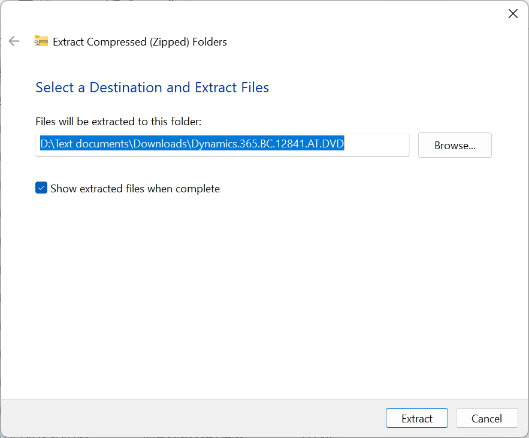Click 'Downloads' within the destination path

162,144
